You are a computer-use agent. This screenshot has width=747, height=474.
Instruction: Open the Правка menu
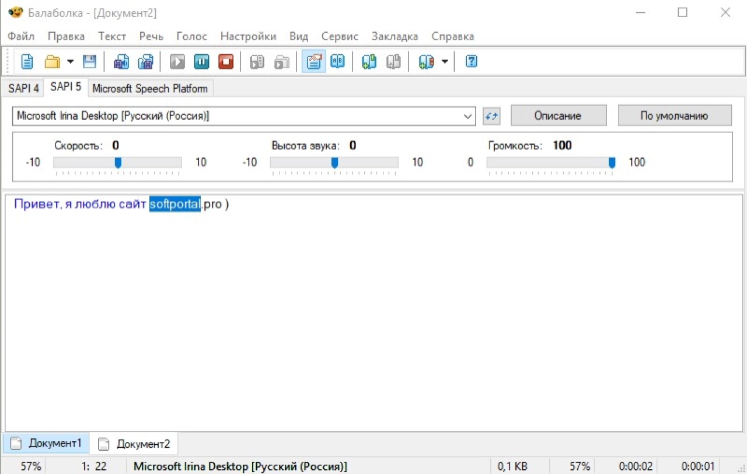point(66,36)
